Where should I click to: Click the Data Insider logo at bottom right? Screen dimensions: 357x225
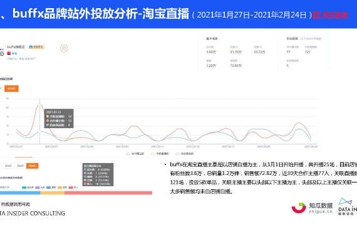coord(348,207)
